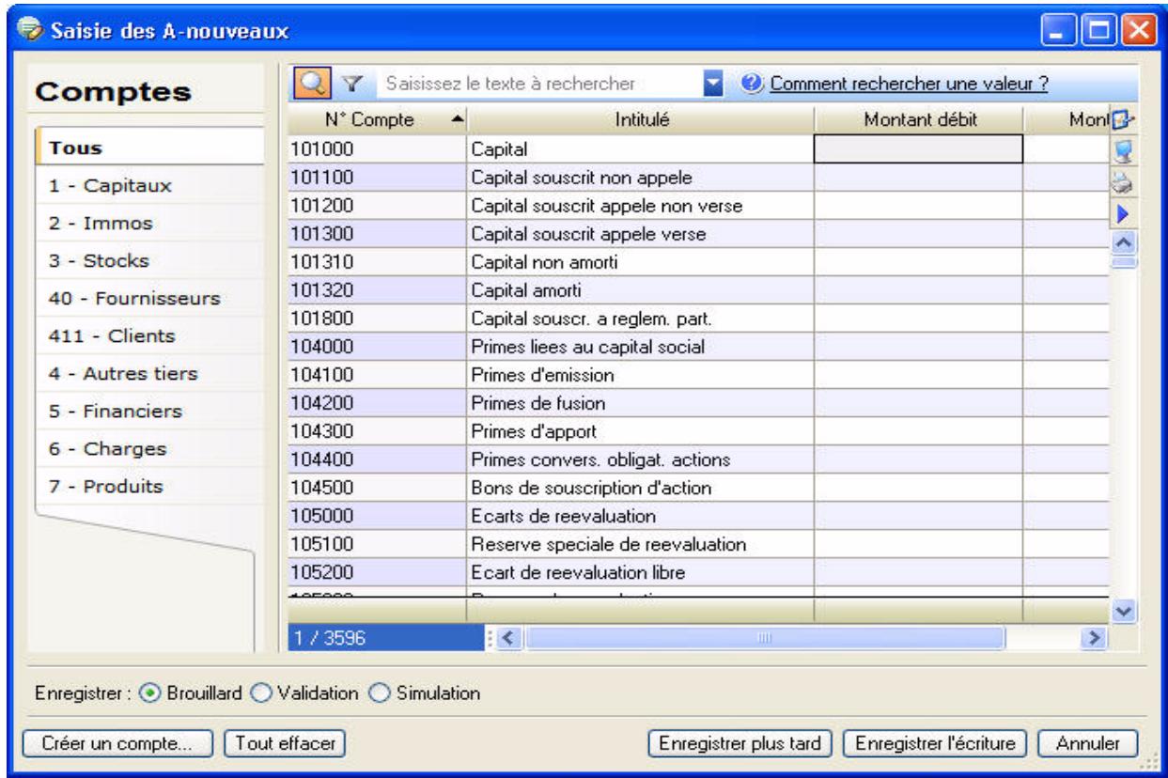1168x778 pixels.
Task: Open the 2 - Immos tab
Action: [x=148, y=223]
